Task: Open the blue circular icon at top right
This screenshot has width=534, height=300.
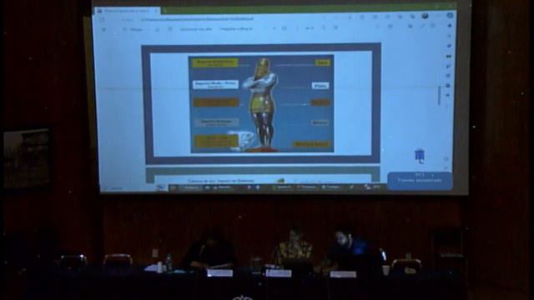Action: point(451,16)
